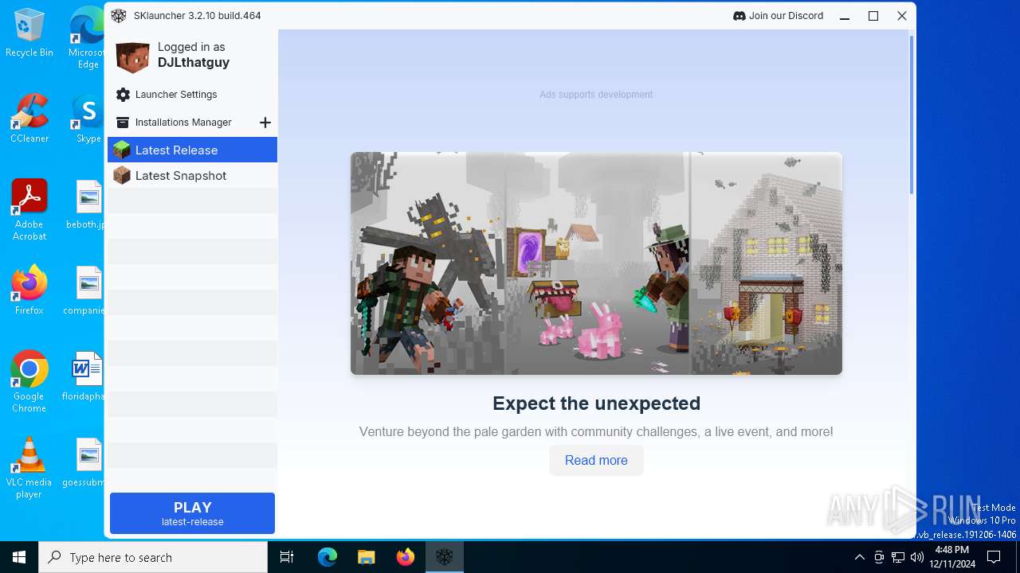The height and width of the screenshot is (573, 1020).
Task: Click the grass block icon for Latest Release
Action: coord(121,150)
